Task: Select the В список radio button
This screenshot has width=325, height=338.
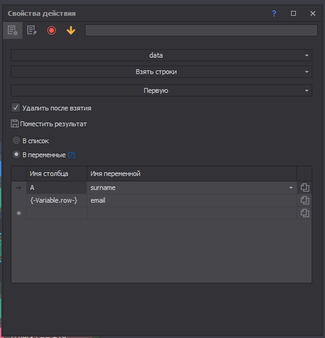Action: 16,140
